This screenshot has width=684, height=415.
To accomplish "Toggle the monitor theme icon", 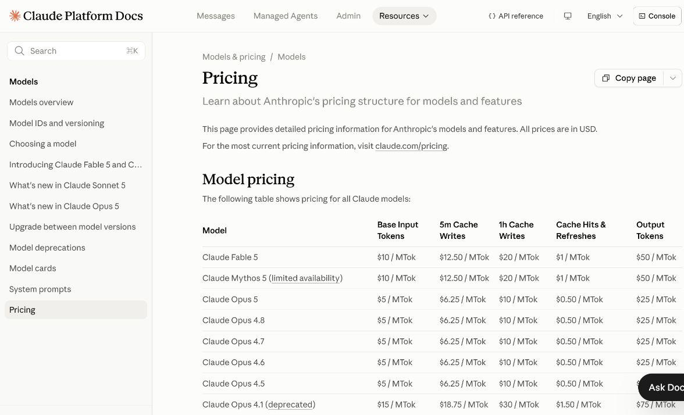I will [568, 16].
